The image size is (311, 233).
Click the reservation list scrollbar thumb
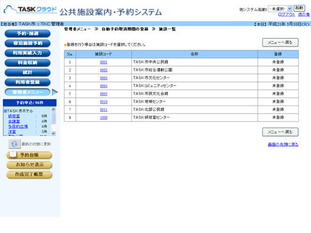click(53, 118)
